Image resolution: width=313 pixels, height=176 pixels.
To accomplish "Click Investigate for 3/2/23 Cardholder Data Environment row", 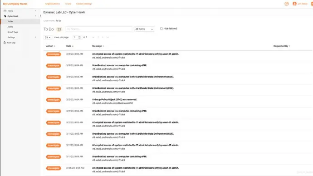I will click(x=54, y=88).
